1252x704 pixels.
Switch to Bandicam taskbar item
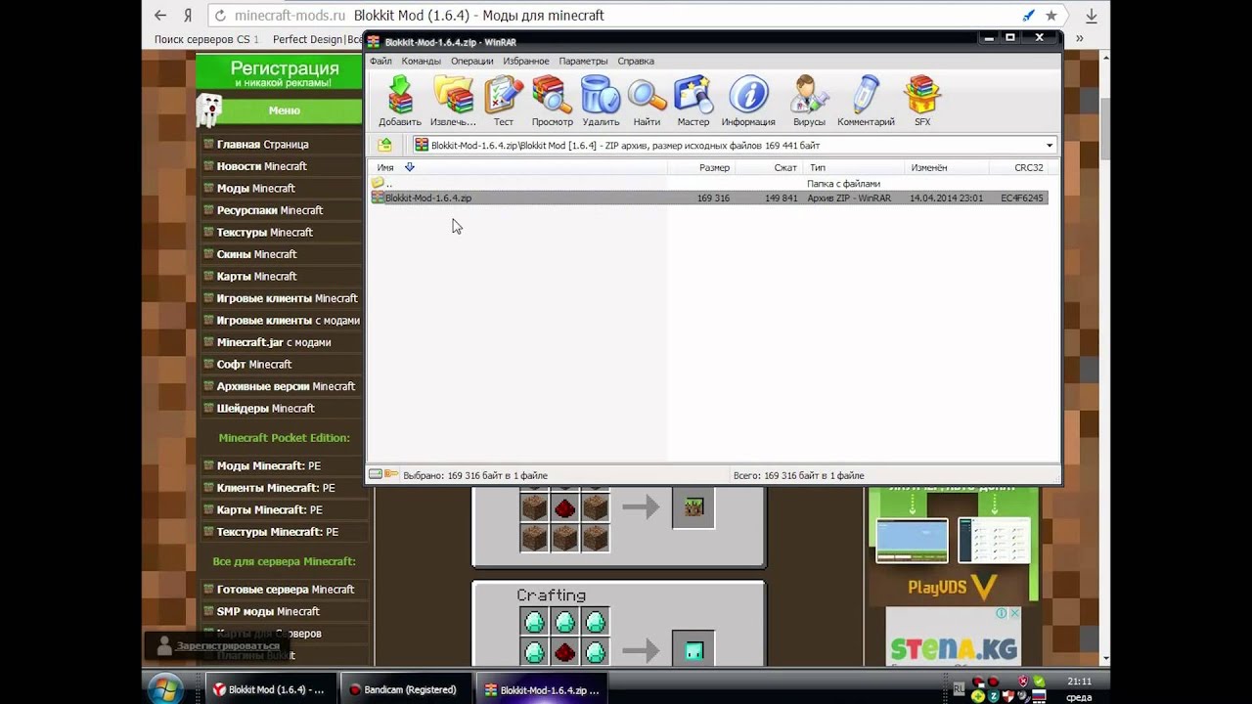tap(406, 689)
